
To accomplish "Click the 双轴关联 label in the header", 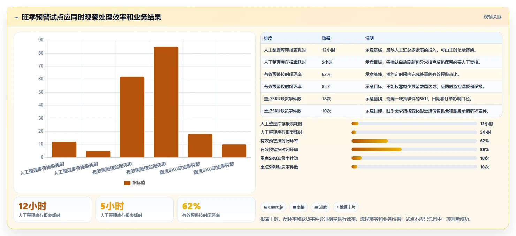I will coord(492,17).
